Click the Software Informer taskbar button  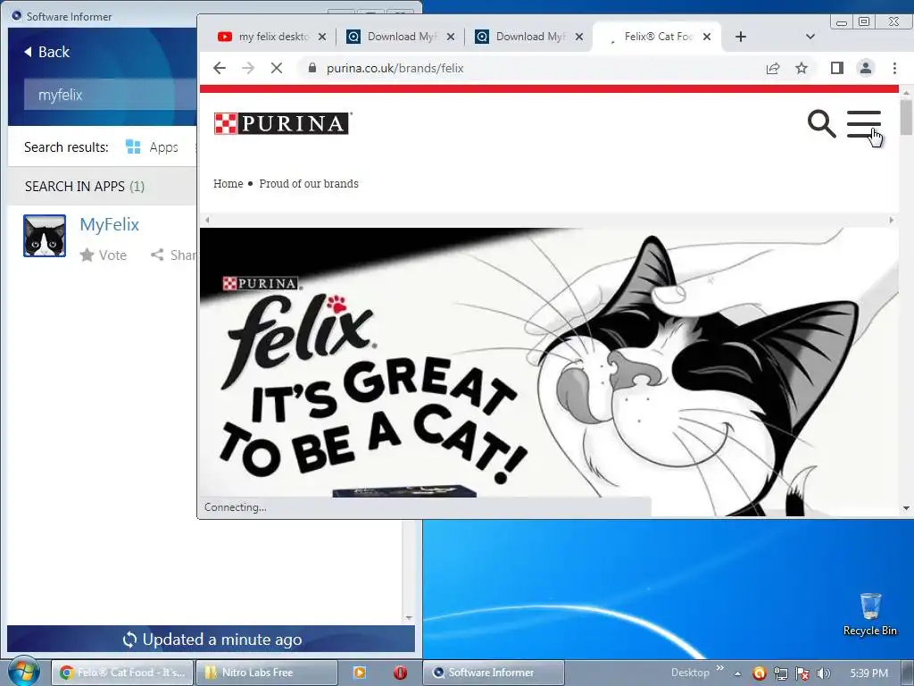point(493,673)
